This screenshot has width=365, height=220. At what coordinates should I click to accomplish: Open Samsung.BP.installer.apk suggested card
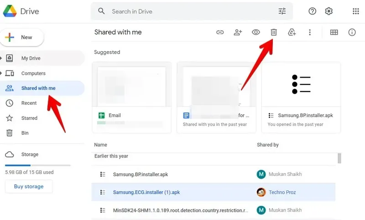(301, 97)
